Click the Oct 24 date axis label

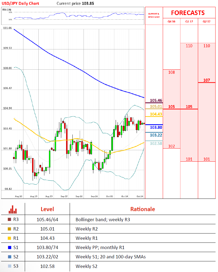click(140, 196)
